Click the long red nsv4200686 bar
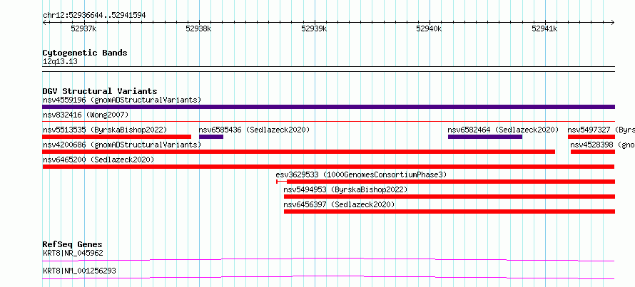Image resolution: width=635 pixels, height=287 pixels. pyautogui.click(x=299, y=152)
